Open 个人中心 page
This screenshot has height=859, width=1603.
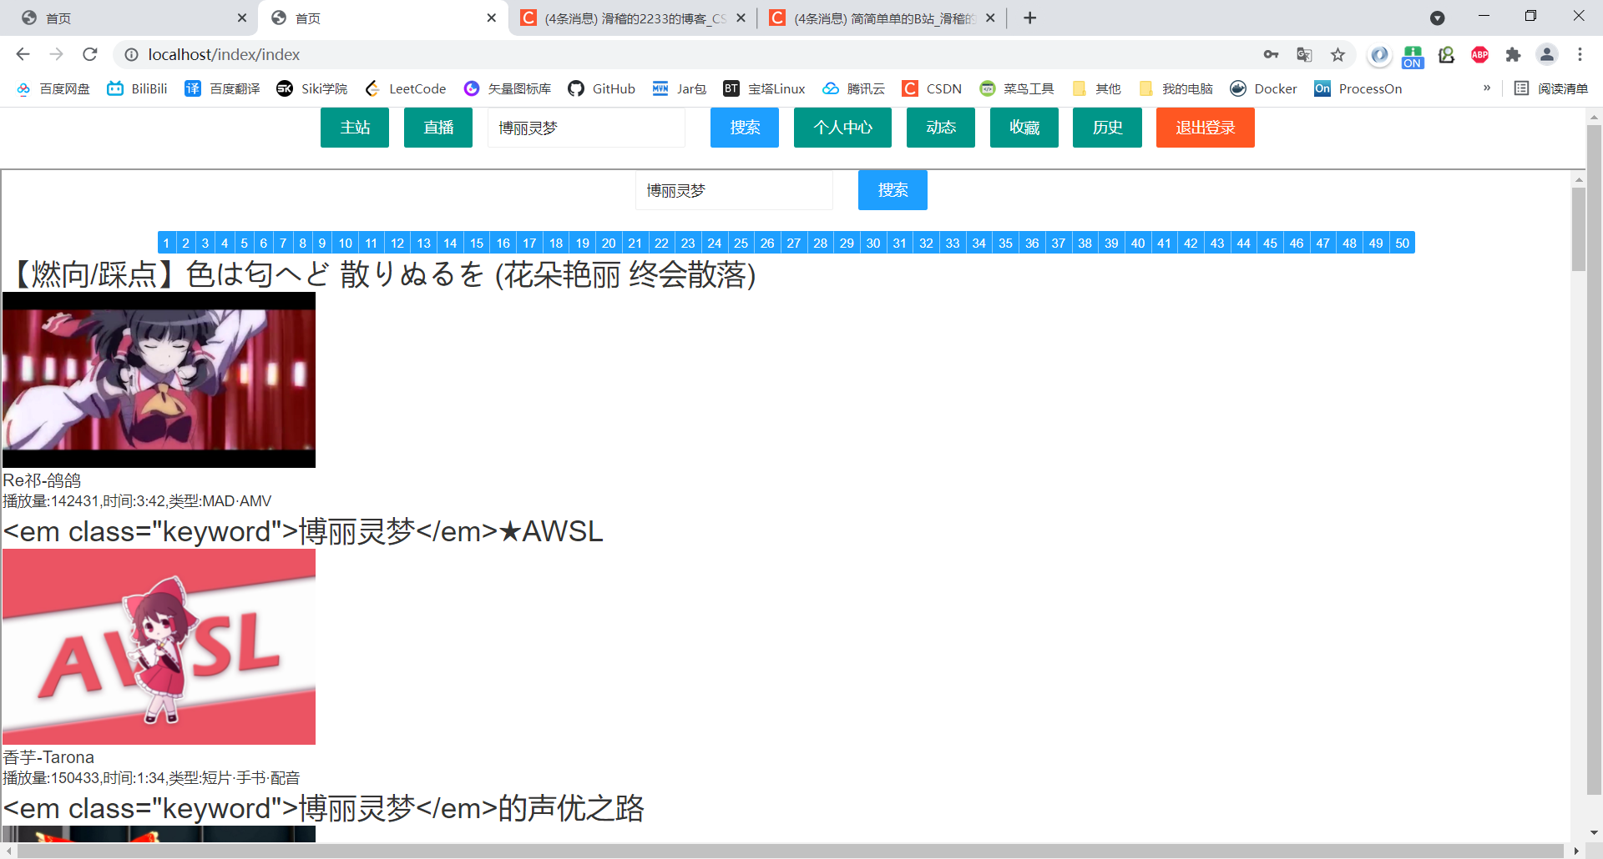click(842, 128)
